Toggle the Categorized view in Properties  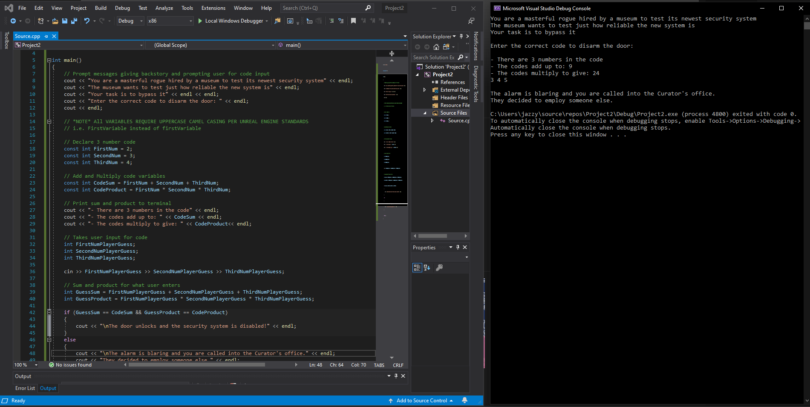[x=417, y=268]
